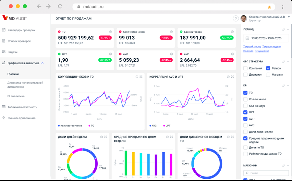This screenshot has width=292, height=181.
Task: Click the help question mark icon
Action: tap(236, 18)
